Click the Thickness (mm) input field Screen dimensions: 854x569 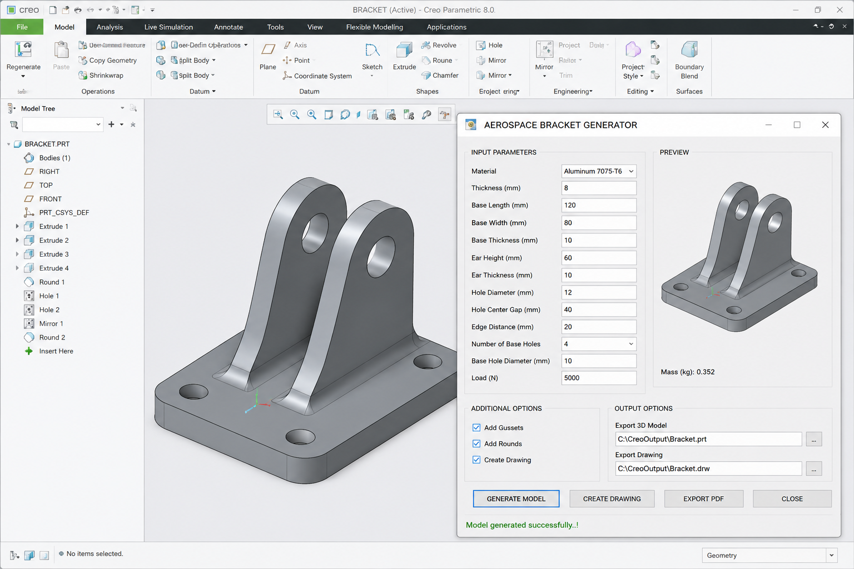click(x=599, y=188)
